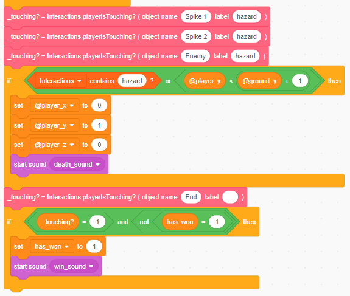This screenshot has width=350, height=296.
Task: Select the has_won reporter inside not block
Action: pyautogui.click(x=180, y=222)
